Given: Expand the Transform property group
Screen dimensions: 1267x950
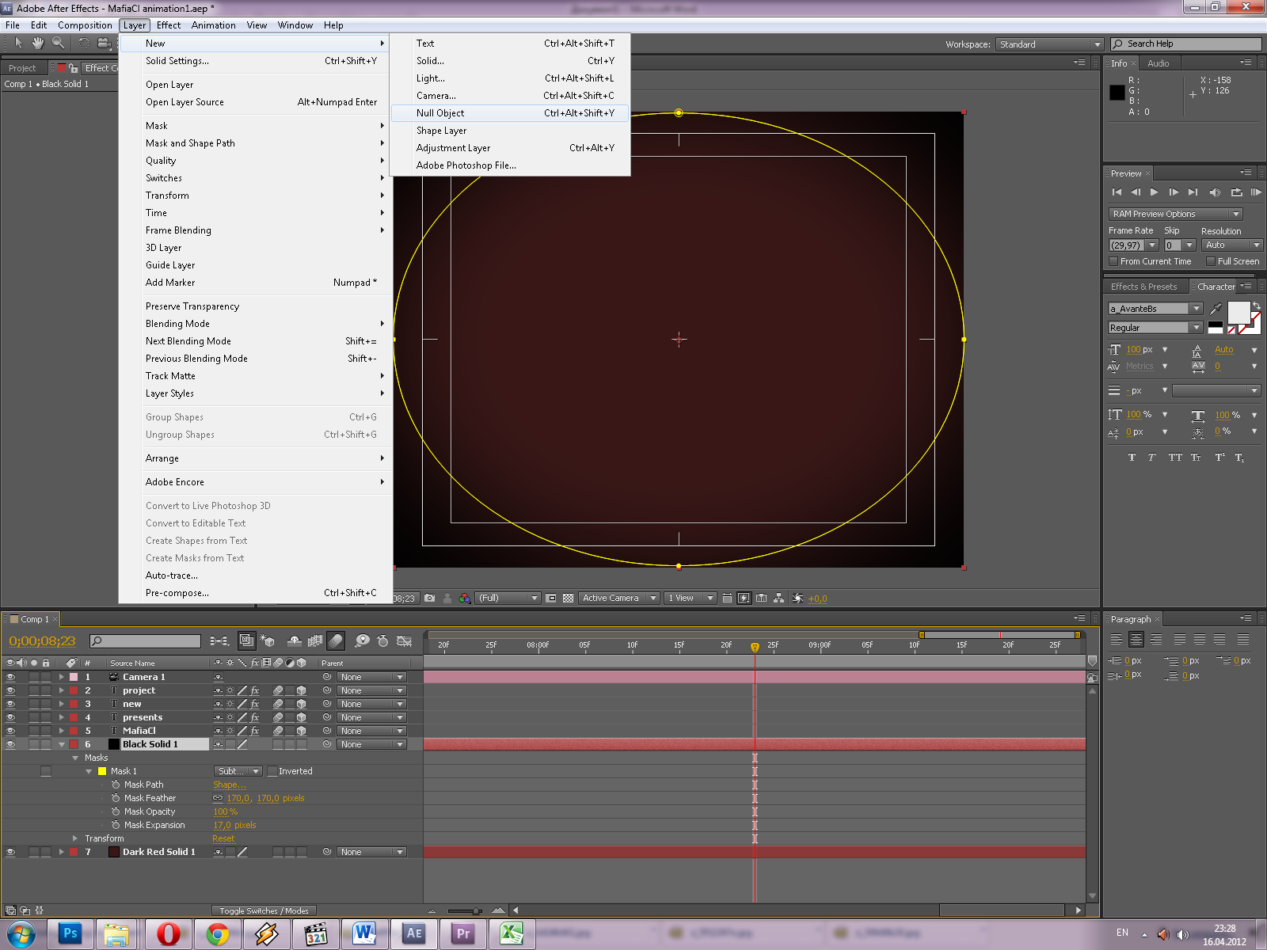Looking at the screenshot, I should (x=75, y=838).
